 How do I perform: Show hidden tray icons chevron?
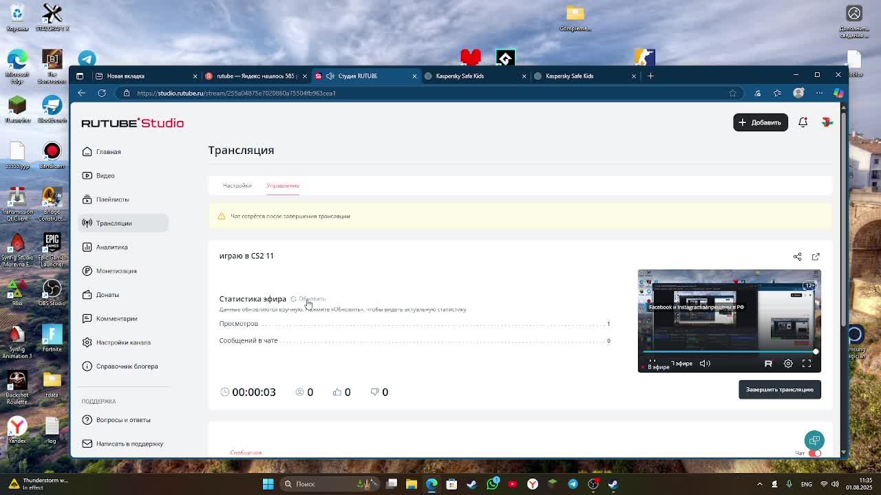pyautogui.click(x=760, y=484)
